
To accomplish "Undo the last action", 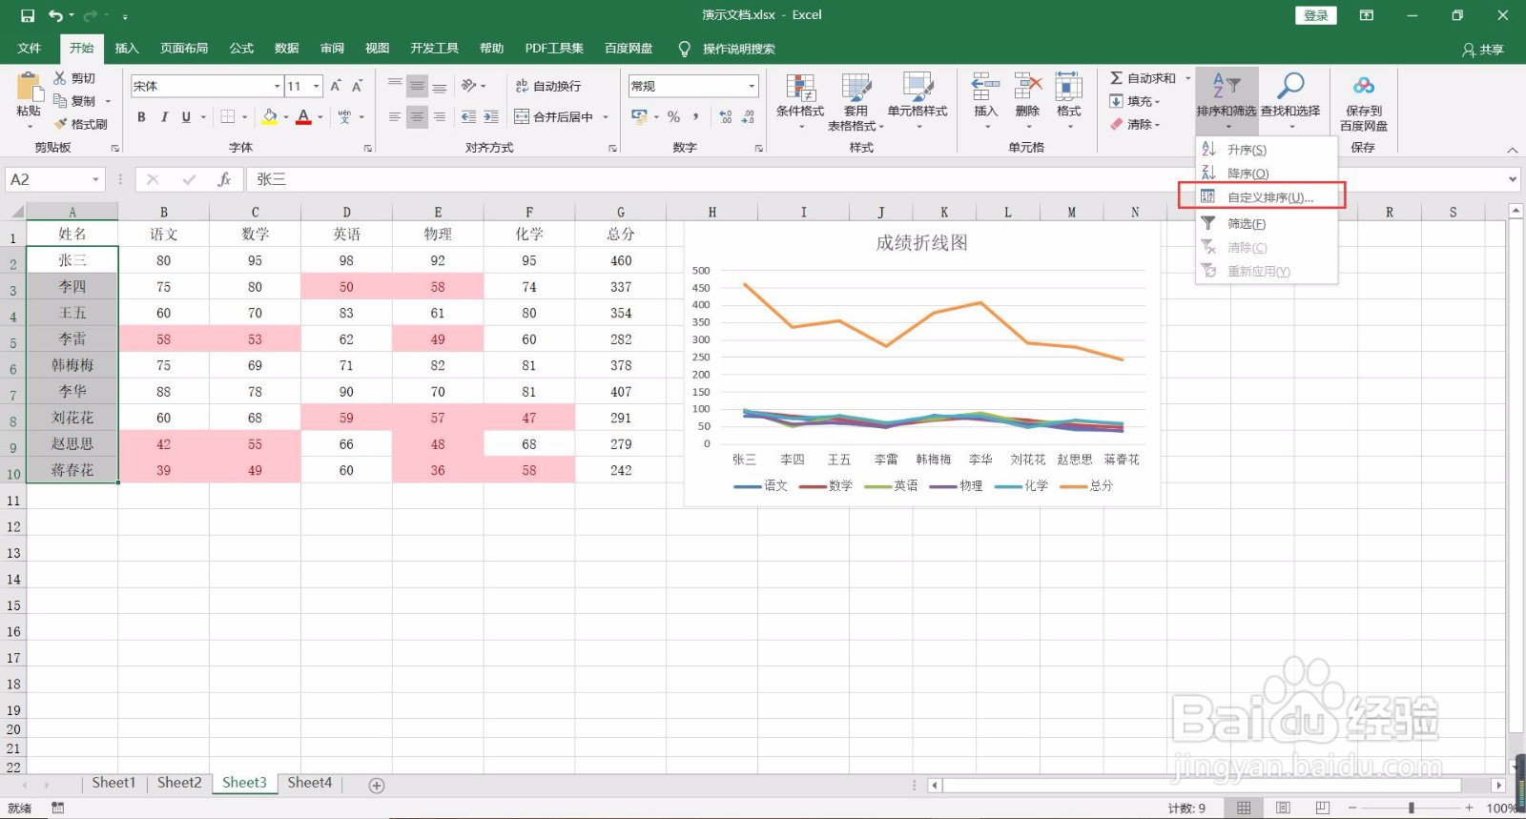I will (55, 15).
